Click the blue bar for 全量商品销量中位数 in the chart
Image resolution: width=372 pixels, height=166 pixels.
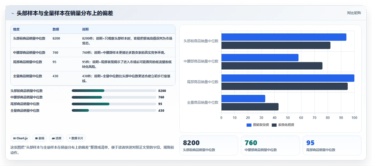(x=243, y=99)
